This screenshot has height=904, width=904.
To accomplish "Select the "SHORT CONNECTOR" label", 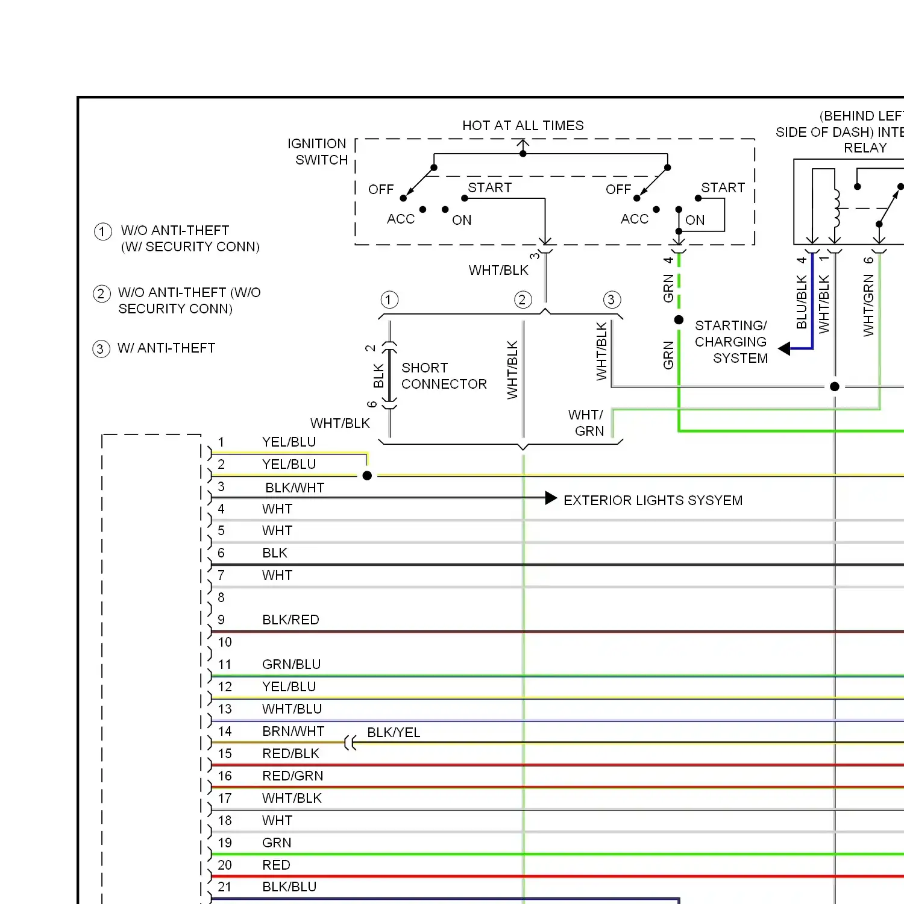I will [x=444, y=376].
